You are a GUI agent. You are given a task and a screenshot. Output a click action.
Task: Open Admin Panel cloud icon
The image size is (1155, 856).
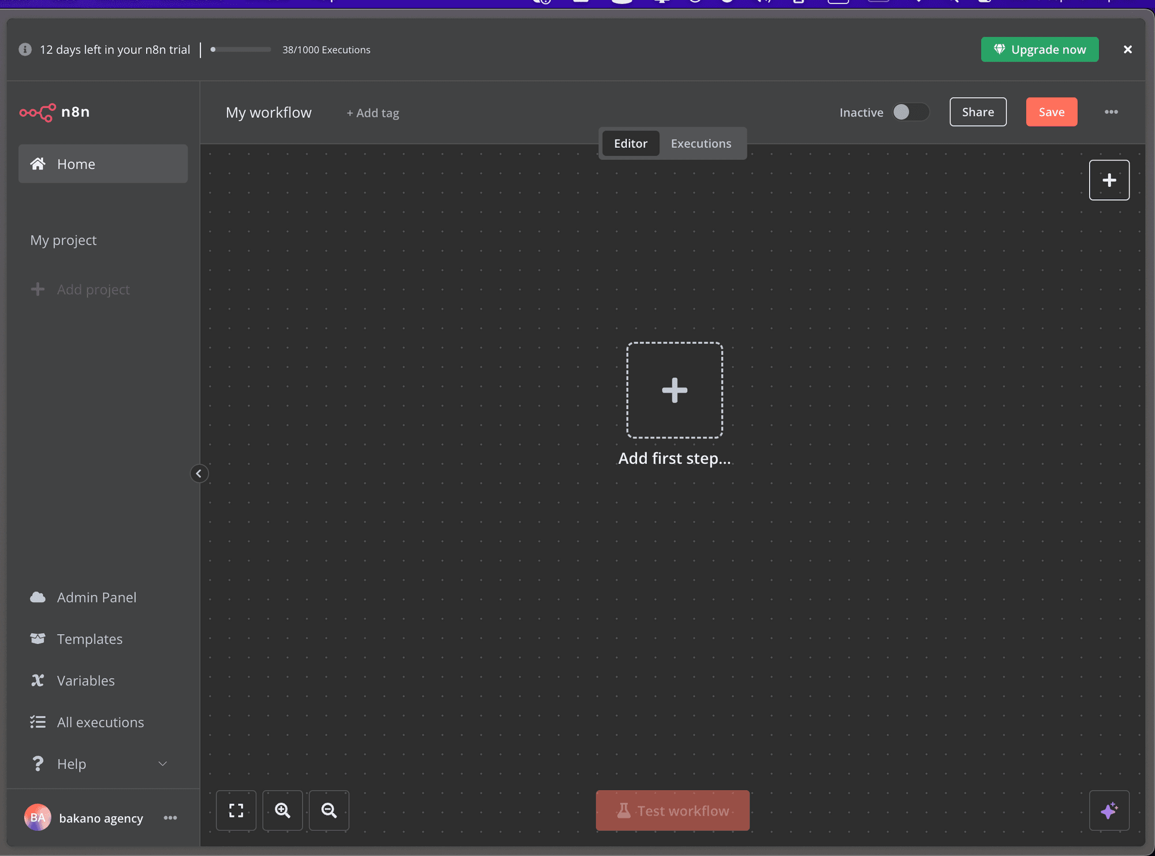pyautogui.click(x=38, y=597)
